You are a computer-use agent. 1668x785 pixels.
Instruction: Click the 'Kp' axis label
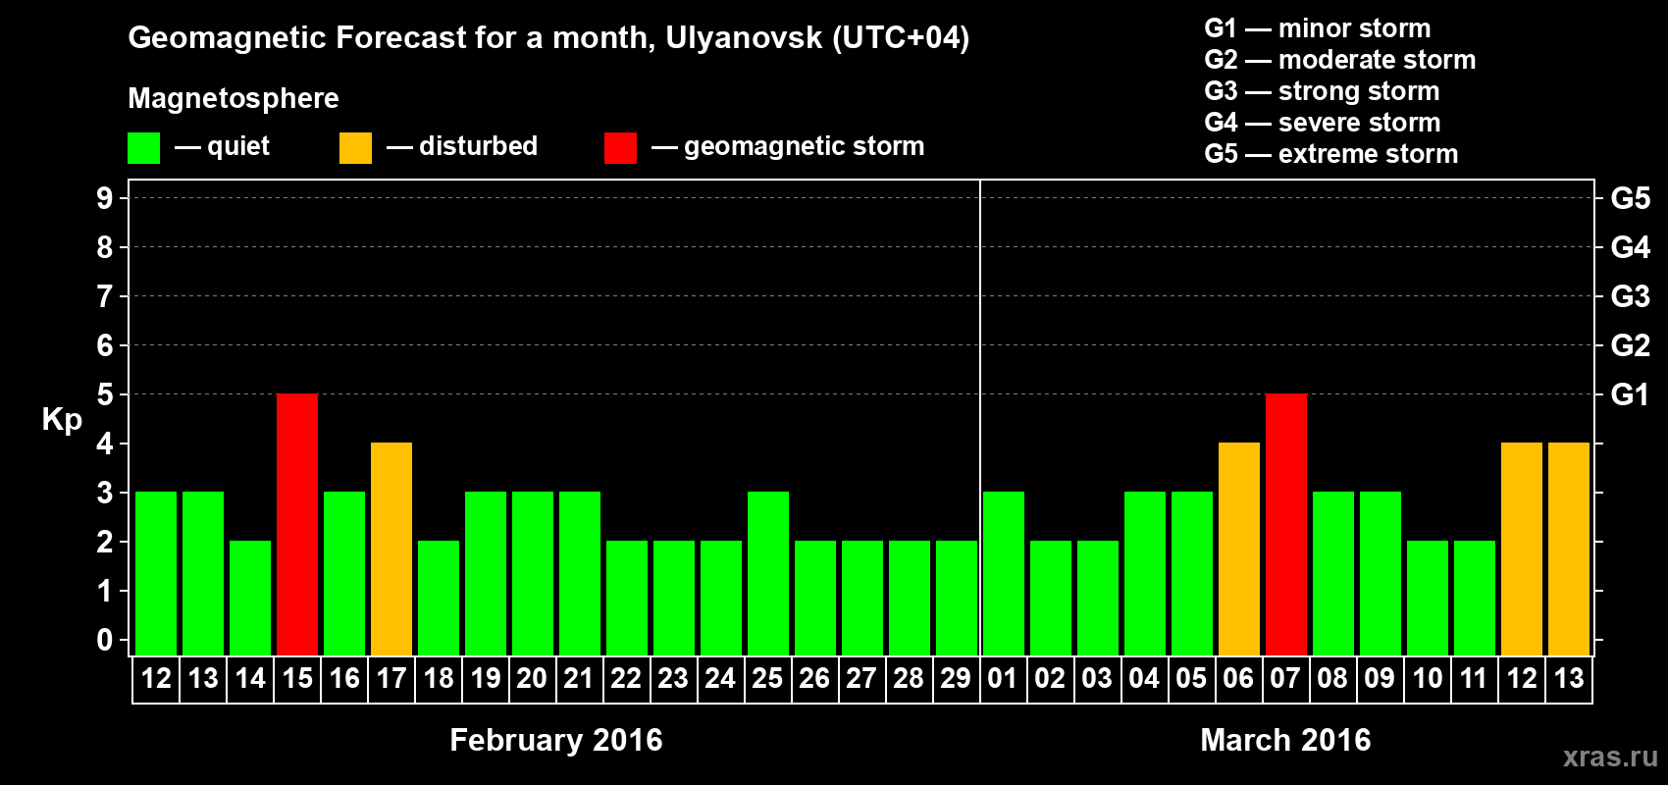pyautogui.click(x=62, y=420)
